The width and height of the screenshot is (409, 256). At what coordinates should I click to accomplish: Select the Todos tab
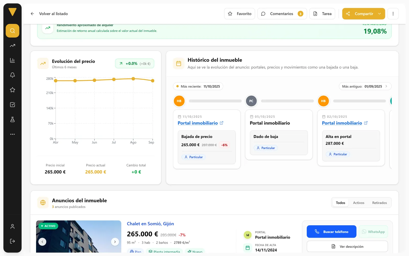[340, 203]
